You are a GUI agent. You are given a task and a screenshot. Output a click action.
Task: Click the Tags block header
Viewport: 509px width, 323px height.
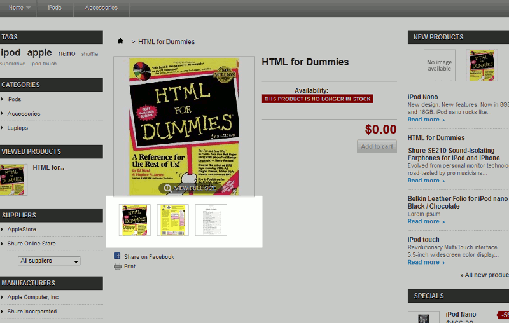tap(52, 37)
